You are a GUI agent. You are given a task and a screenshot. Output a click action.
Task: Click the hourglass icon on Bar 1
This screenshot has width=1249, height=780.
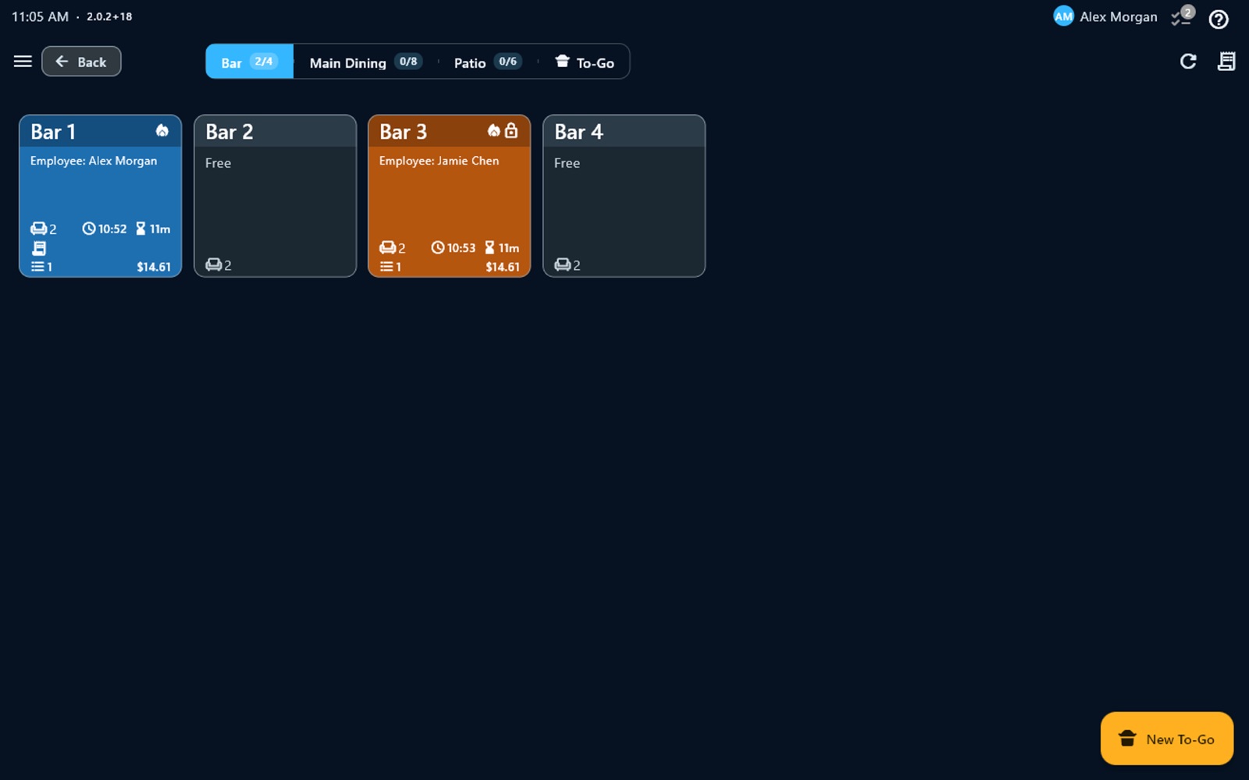pyautogui.click(x=141, y=229)
